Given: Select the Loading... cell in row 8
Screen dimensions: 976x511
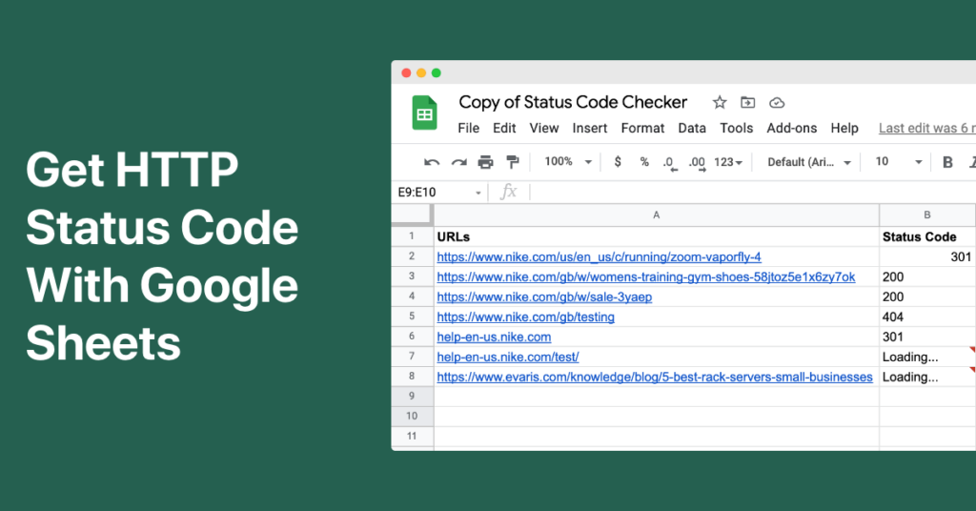Looking at the screenshot, I should (x=927, y=376).
